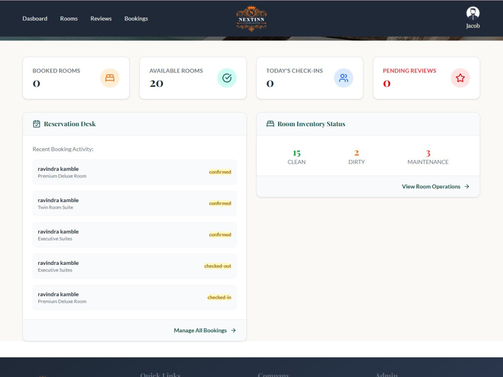The width and height of the screenshot is (503, 377).
Task: Click the CLEAN label
Action: [296, 162]
